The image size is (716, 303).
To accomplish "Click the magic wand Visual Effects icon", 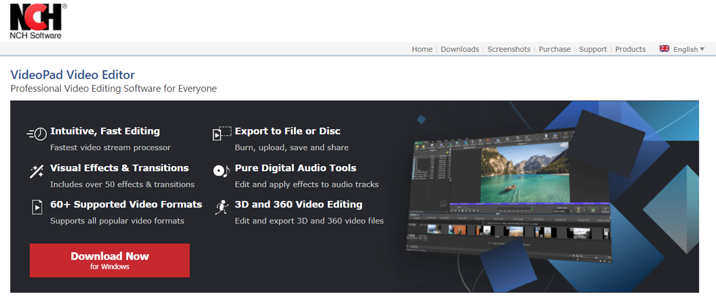I will 37,171.
